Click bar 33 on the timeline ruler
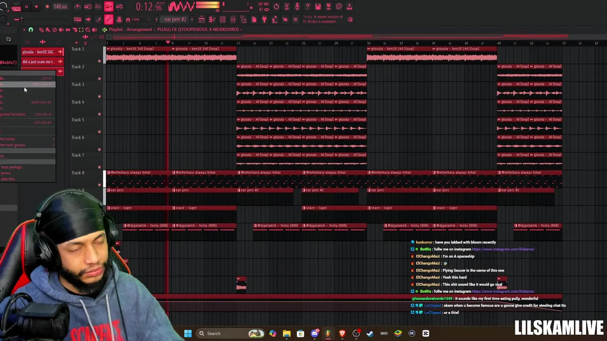 [368, 43]
